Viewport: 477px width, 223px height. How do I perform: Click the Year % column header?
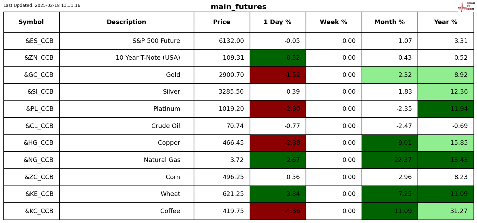pos(445,22)
